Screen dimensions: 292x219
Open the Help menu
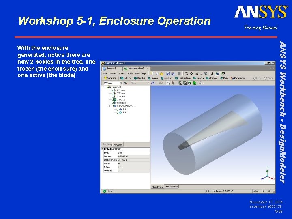[144, 73]
